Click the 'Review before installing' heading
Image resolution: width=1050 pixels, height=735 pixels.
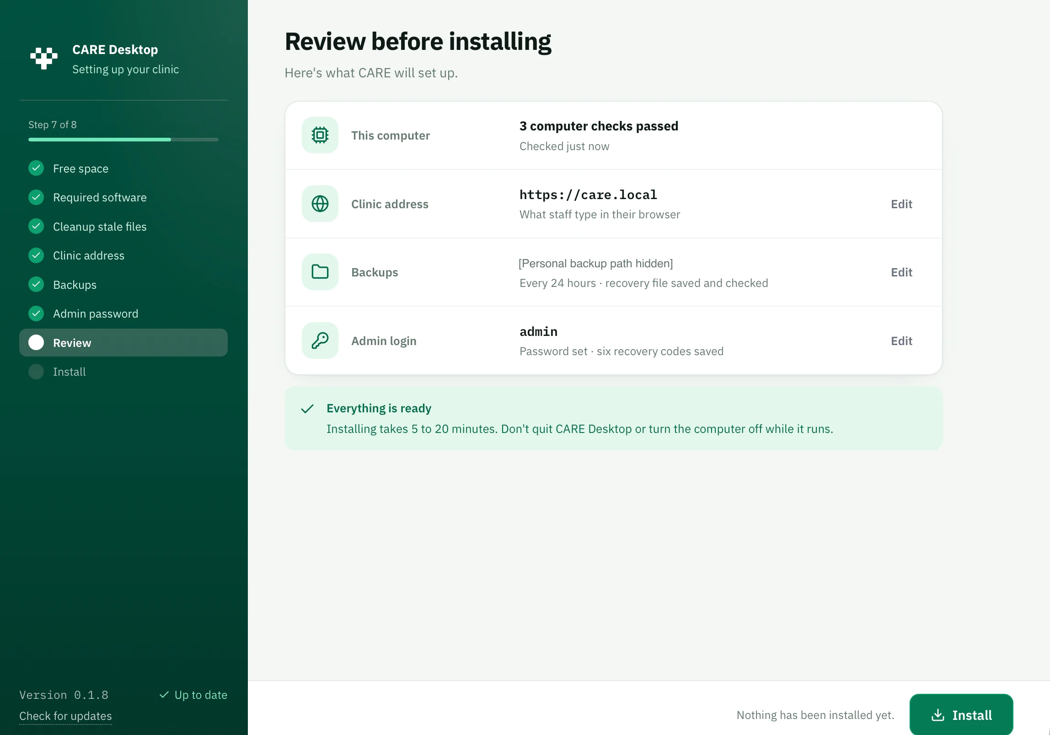coord(418,42)
